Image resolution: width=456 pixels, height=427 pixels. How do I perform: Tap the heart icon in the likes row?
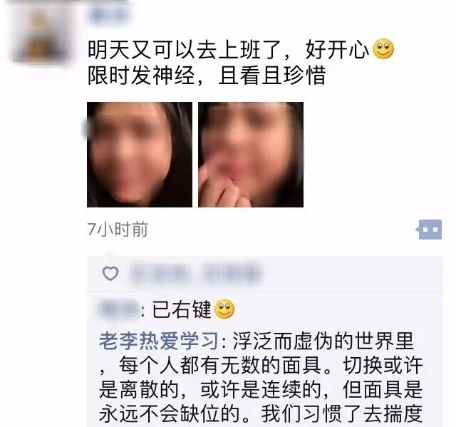pos(110,274)
